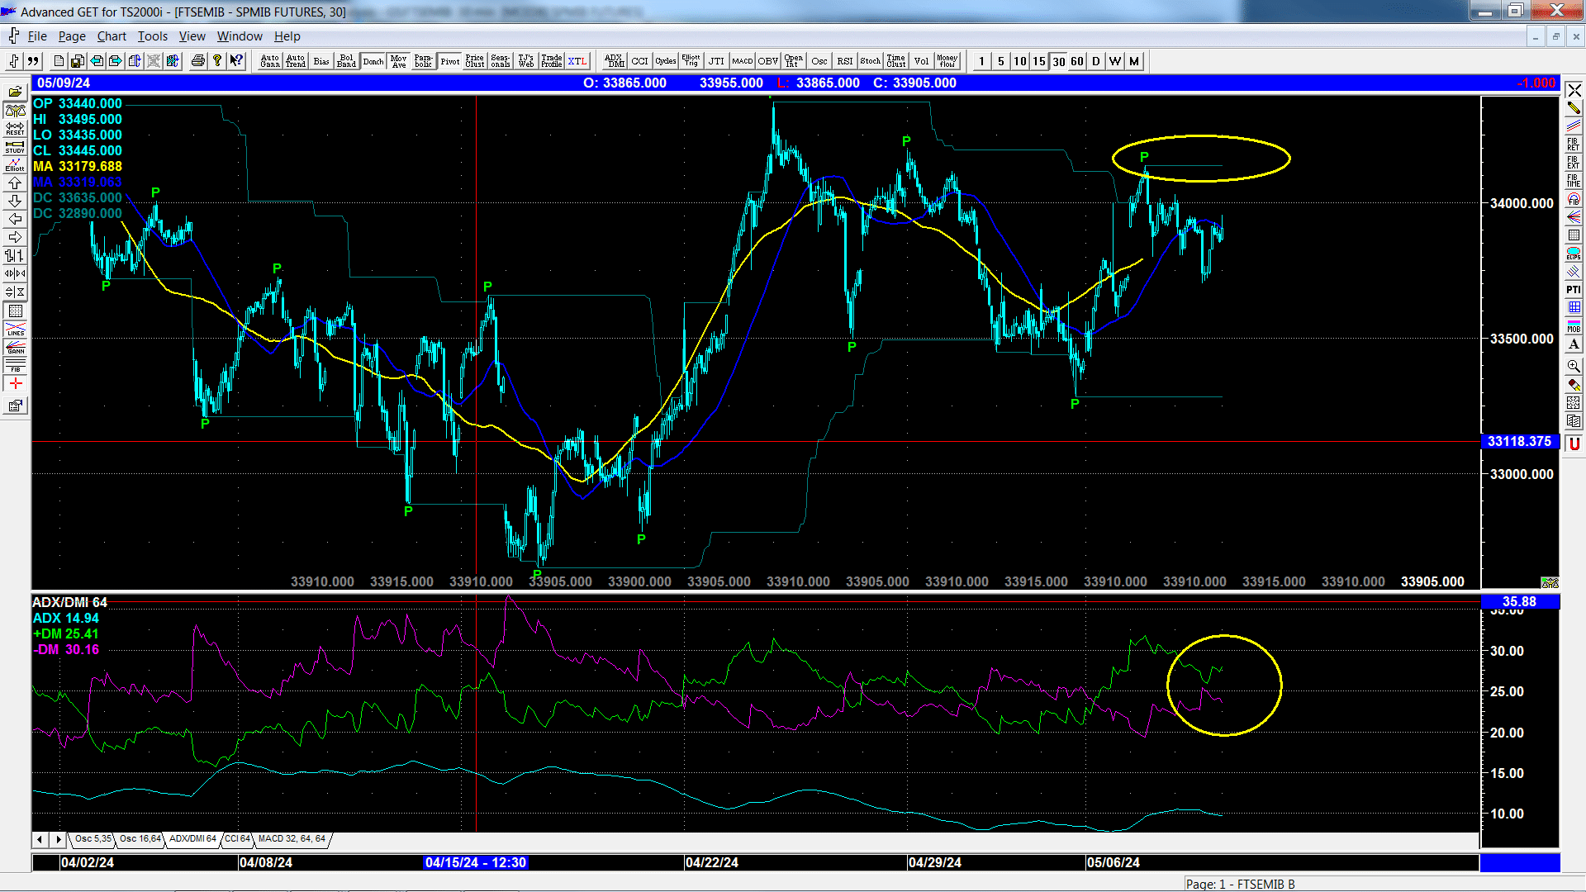Click the text annotation A tool
1586x892 pixels.
1573,344
